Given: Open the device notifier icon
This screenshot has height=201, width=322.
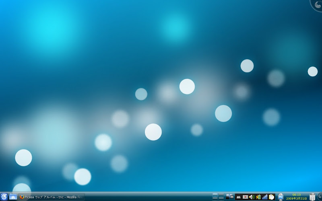Looking at the screenshot, I should coord(229,197).
